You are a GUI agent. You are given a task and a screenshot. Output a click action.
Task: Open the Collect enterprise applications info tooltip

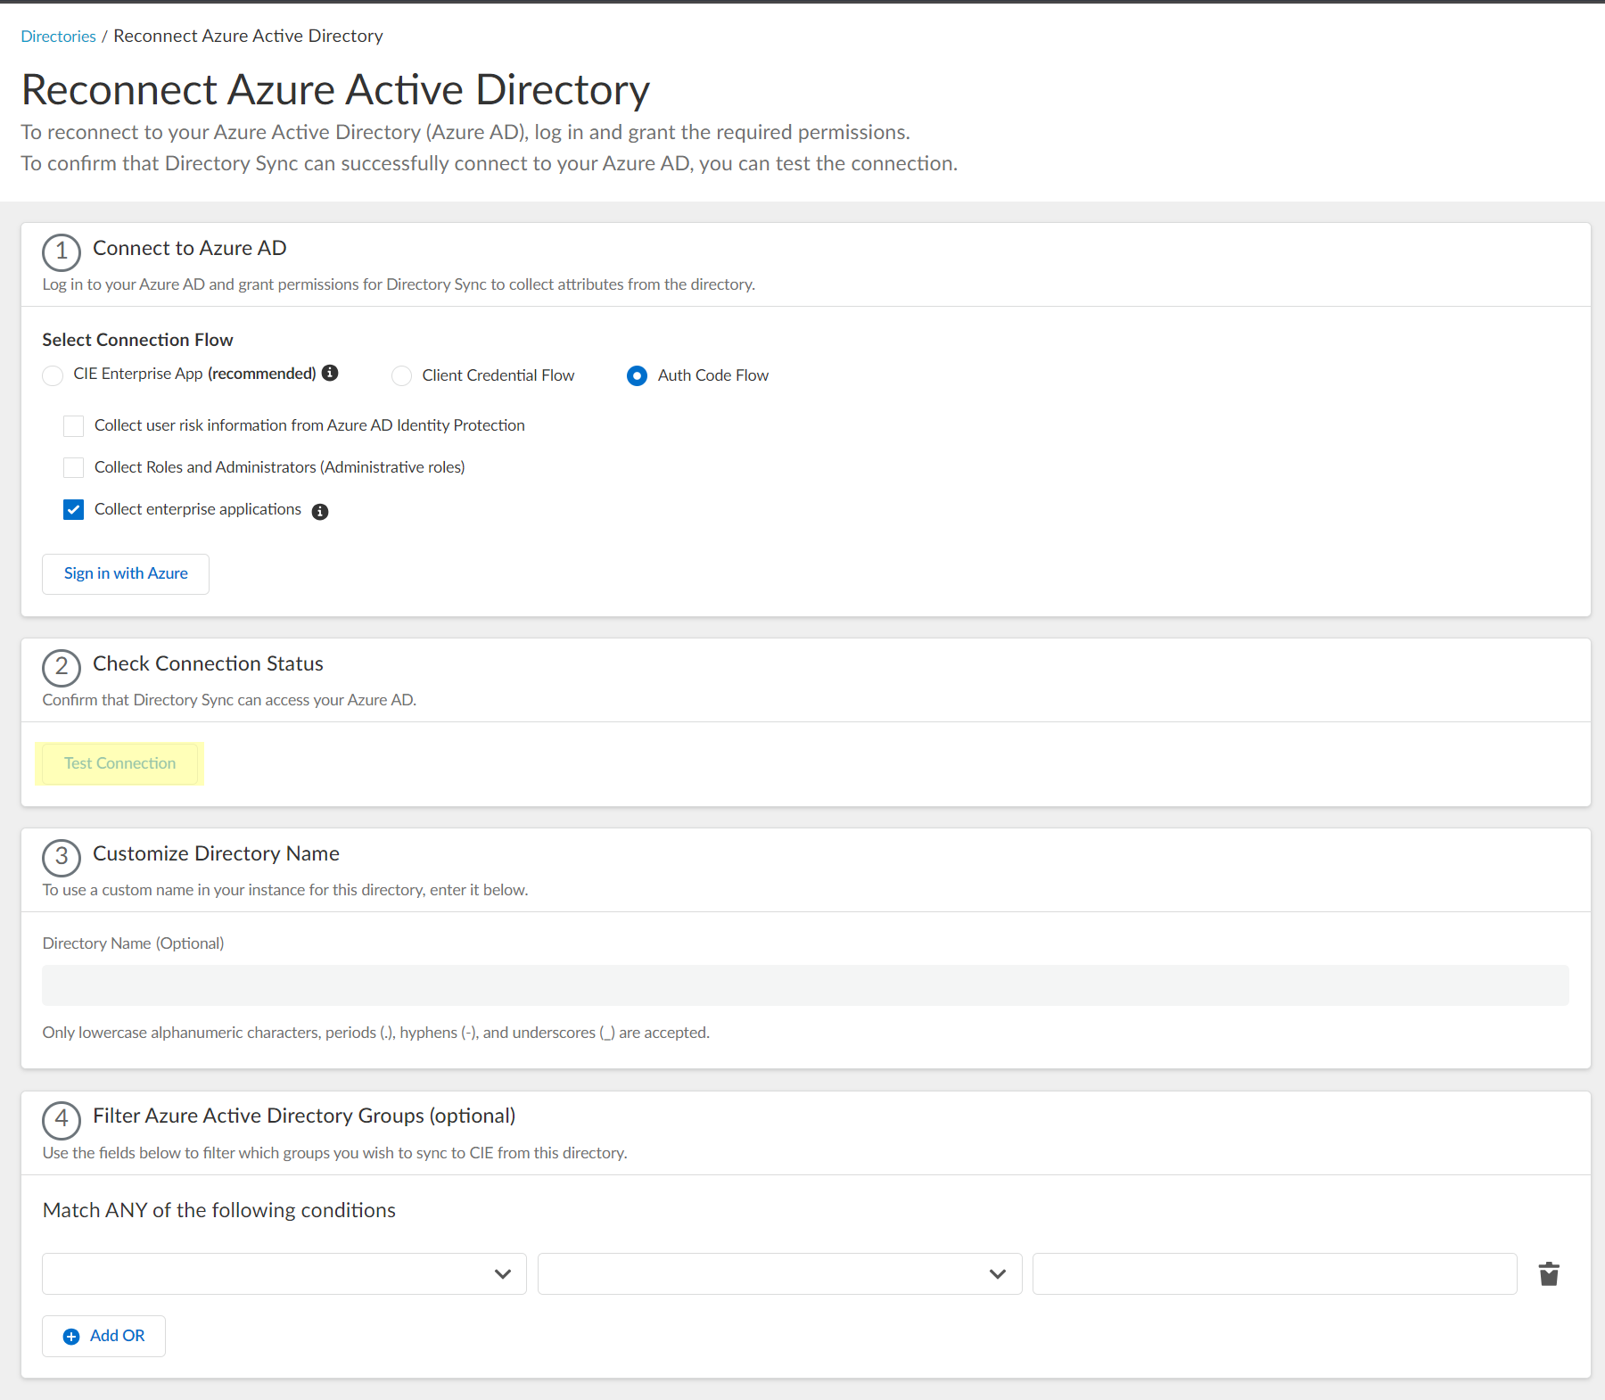[320, 511]
